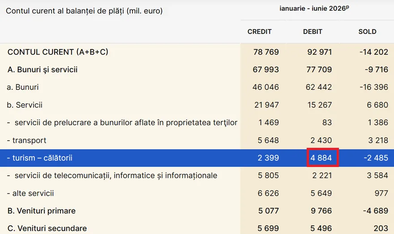
Task: Select the 'CONTUL CURENT (A+B+C)' row label
Action: click(58, 52)
